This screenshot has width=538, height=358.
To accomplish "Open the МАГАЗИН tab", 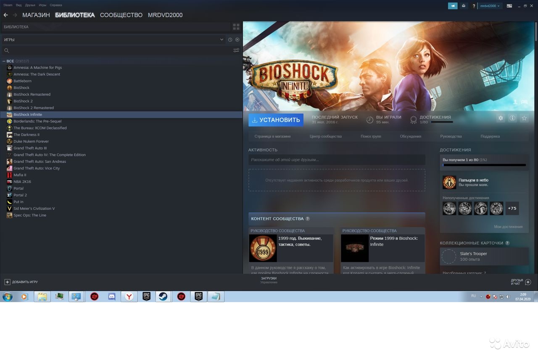I will (36, 15).
